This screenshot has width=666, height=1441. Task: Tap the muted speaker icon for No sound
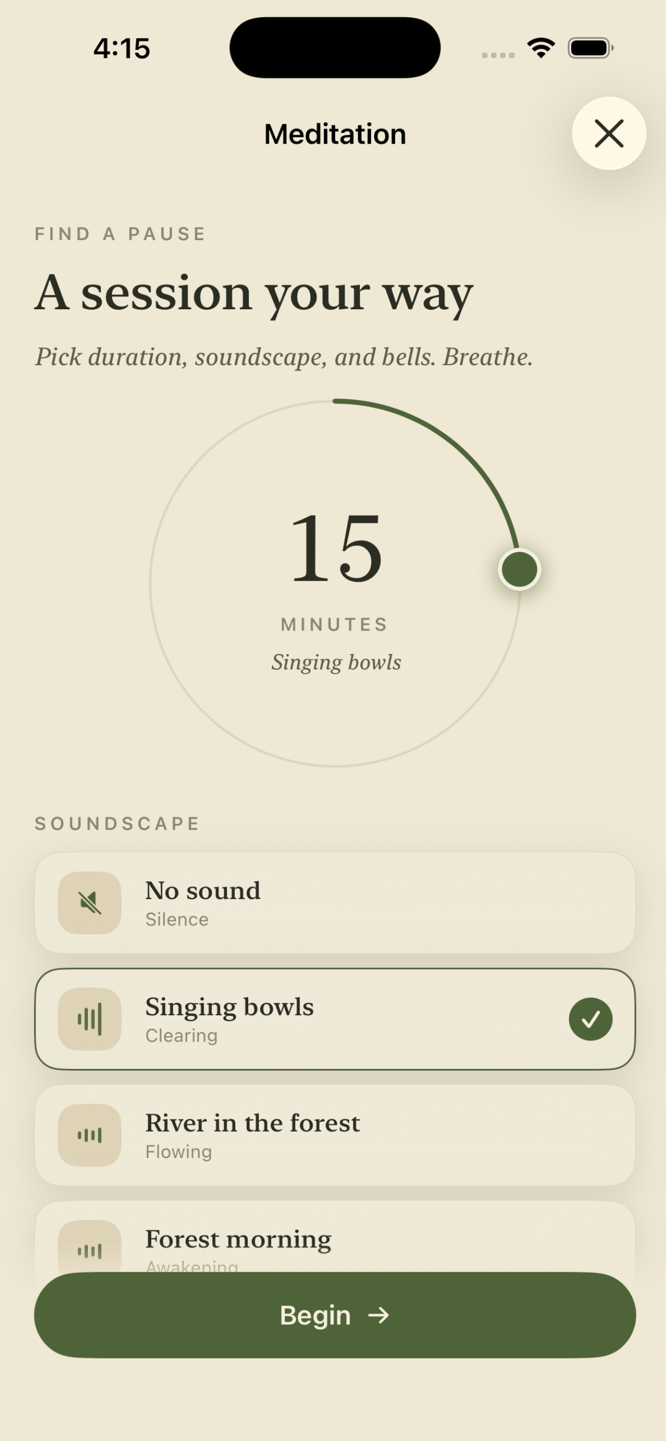[90, 903]
